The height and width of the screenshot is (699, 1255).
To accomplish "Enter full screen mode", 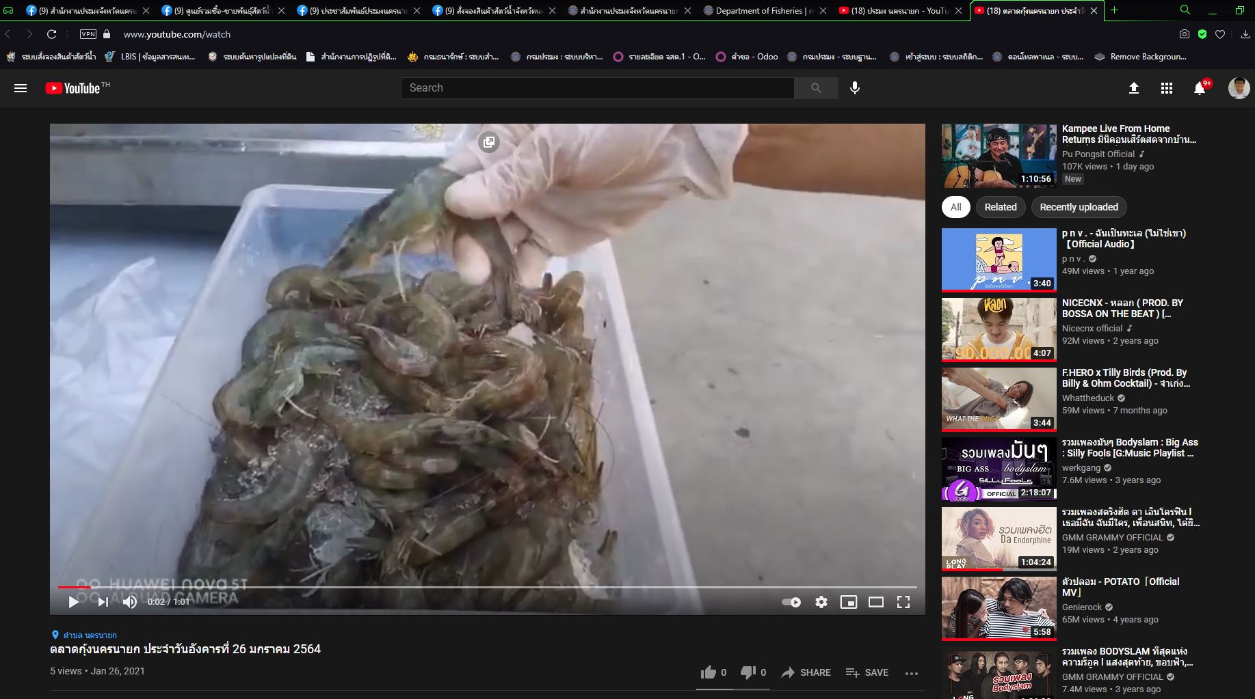I will tap(903, 602).
